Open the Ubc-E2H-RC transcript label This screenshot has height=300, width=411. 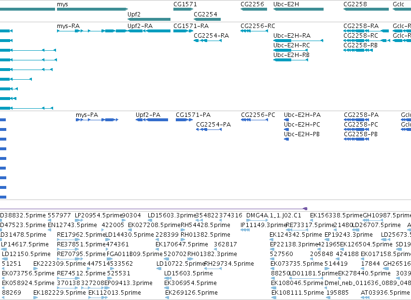click(292, 45)
